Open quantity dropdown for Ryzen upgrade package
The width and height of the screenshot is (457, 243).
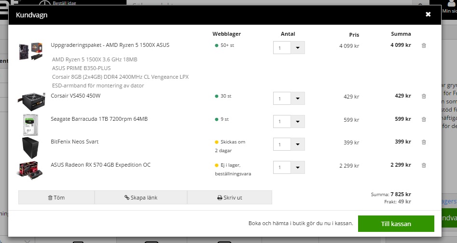coord(298,48)
